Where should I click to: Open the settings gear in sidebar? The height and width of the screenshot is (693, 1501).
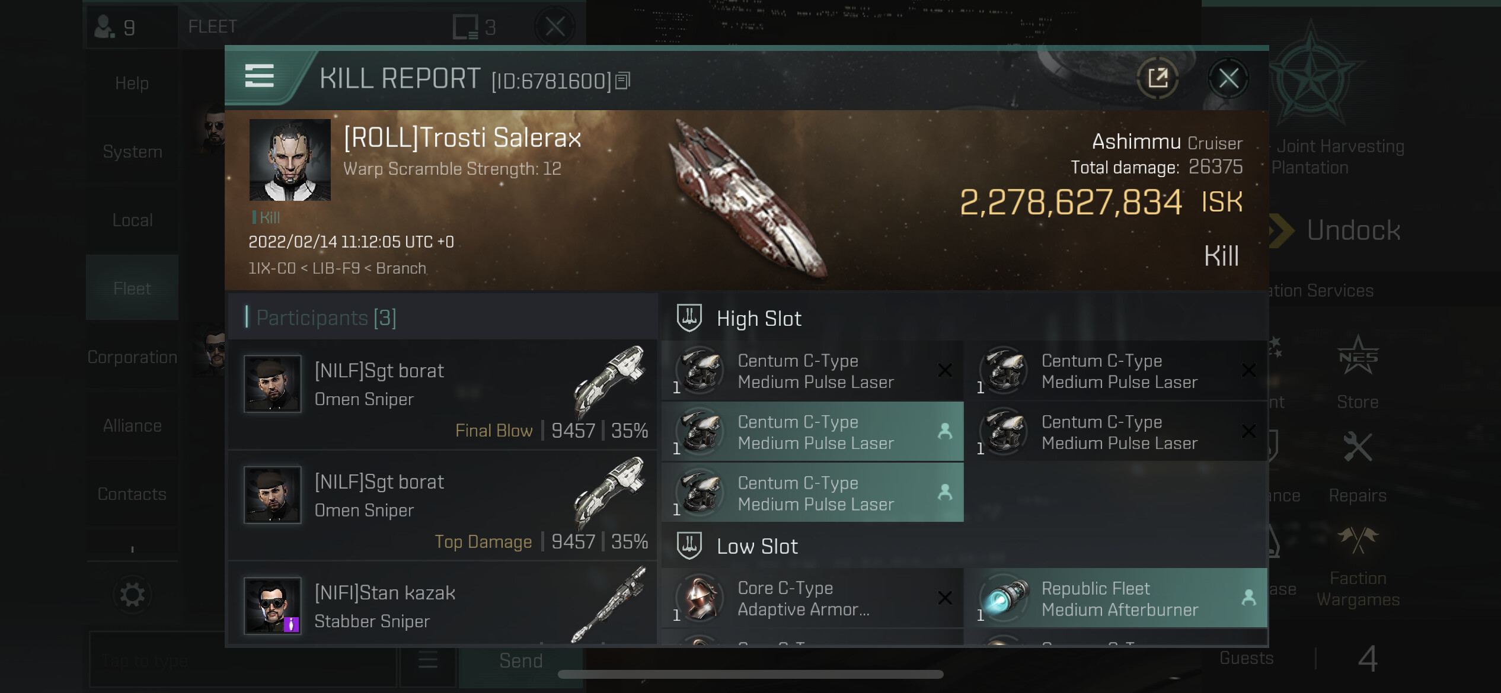(x=132, y=594)
